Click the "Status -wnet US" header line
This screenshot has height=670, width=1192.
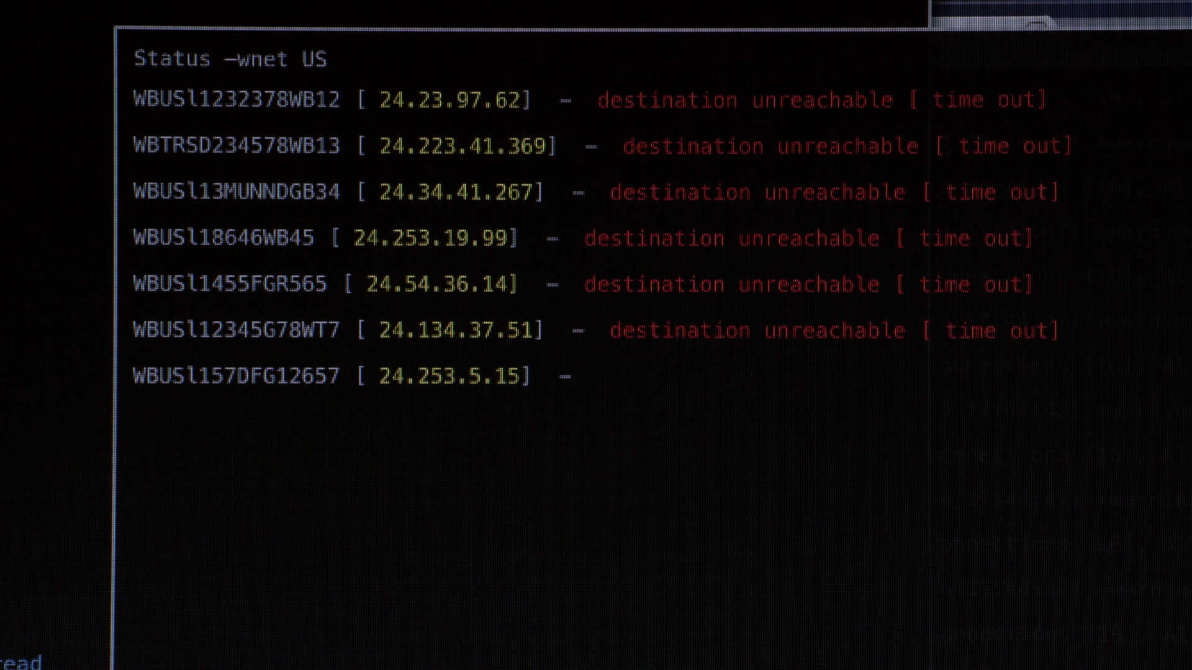[230, 59]
